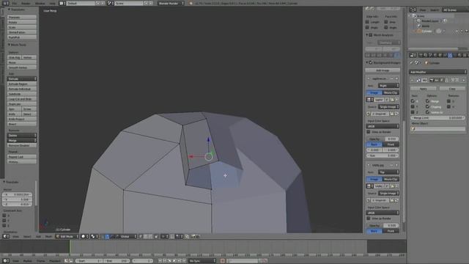
Task: Open the Merge dropdown in tool shelf
Action: [x=22, y=140]
